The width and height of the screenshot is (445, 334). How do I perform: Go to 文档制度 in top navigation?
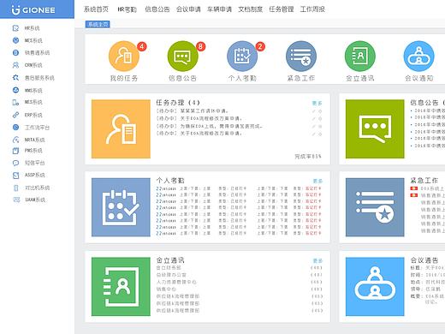pos(250,9)
